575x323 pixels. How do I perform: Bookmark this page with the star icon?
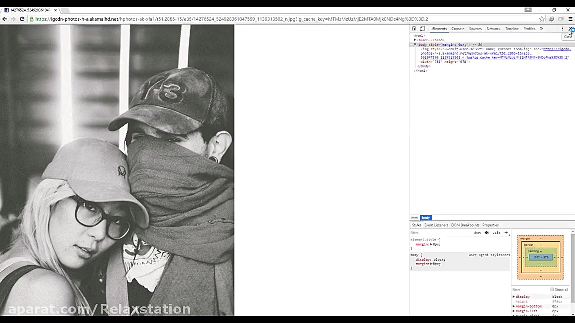tap(542, 19)
